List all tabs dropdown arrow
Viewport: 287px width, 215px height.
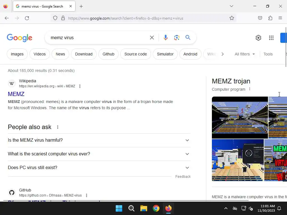pyautogui.click(x=231, y=6)
